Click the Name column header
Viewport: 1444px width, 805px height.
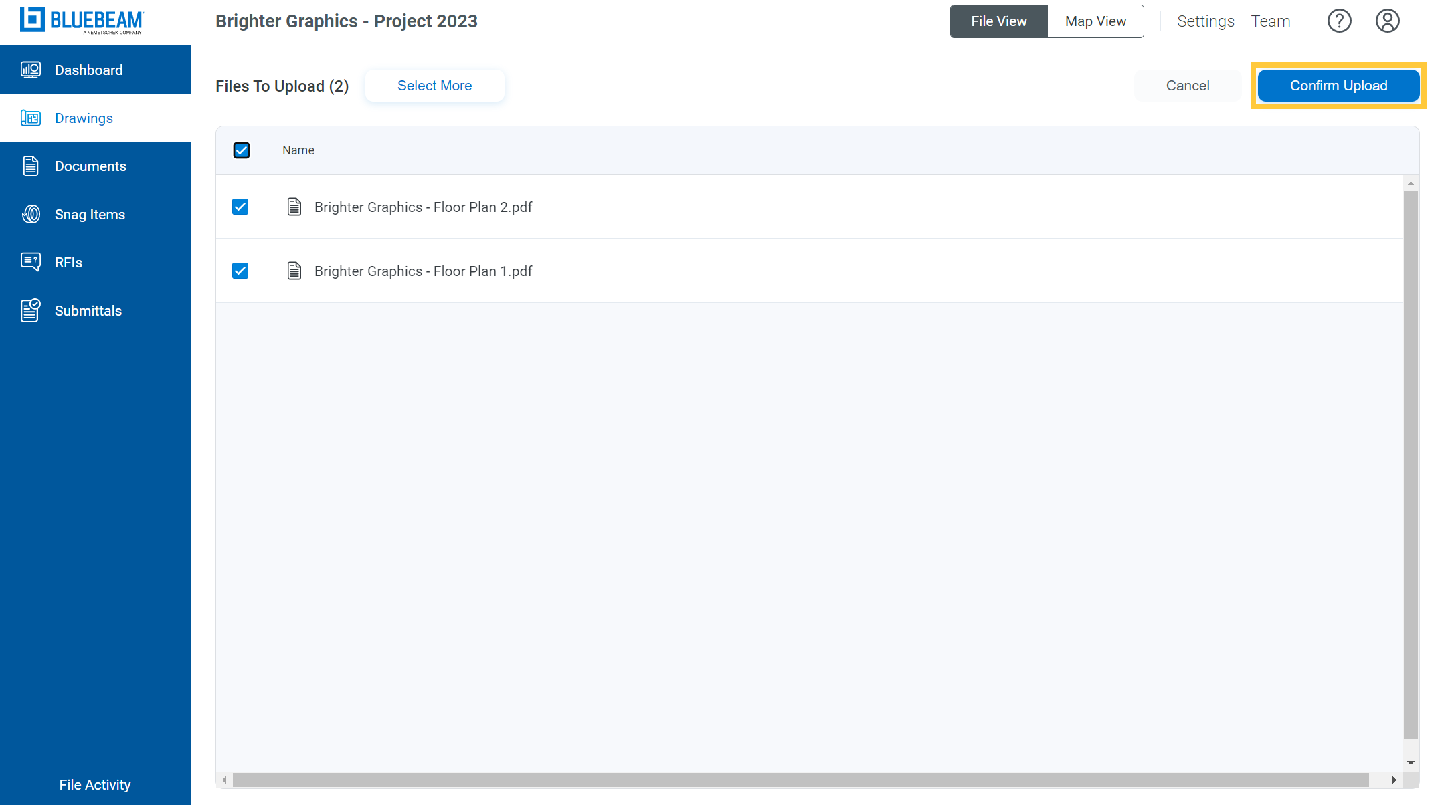(x=298, y=150)
